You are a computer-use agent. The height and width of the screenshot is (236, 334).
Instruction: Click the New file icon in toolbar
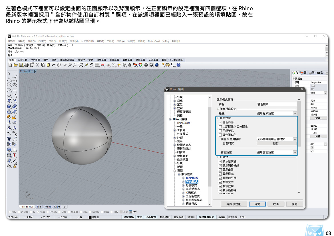(10, 65)
